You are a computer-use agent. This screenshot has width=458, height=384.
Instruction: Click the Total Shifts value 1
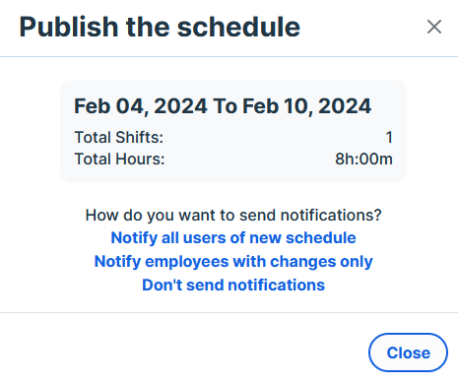(389, 137)
